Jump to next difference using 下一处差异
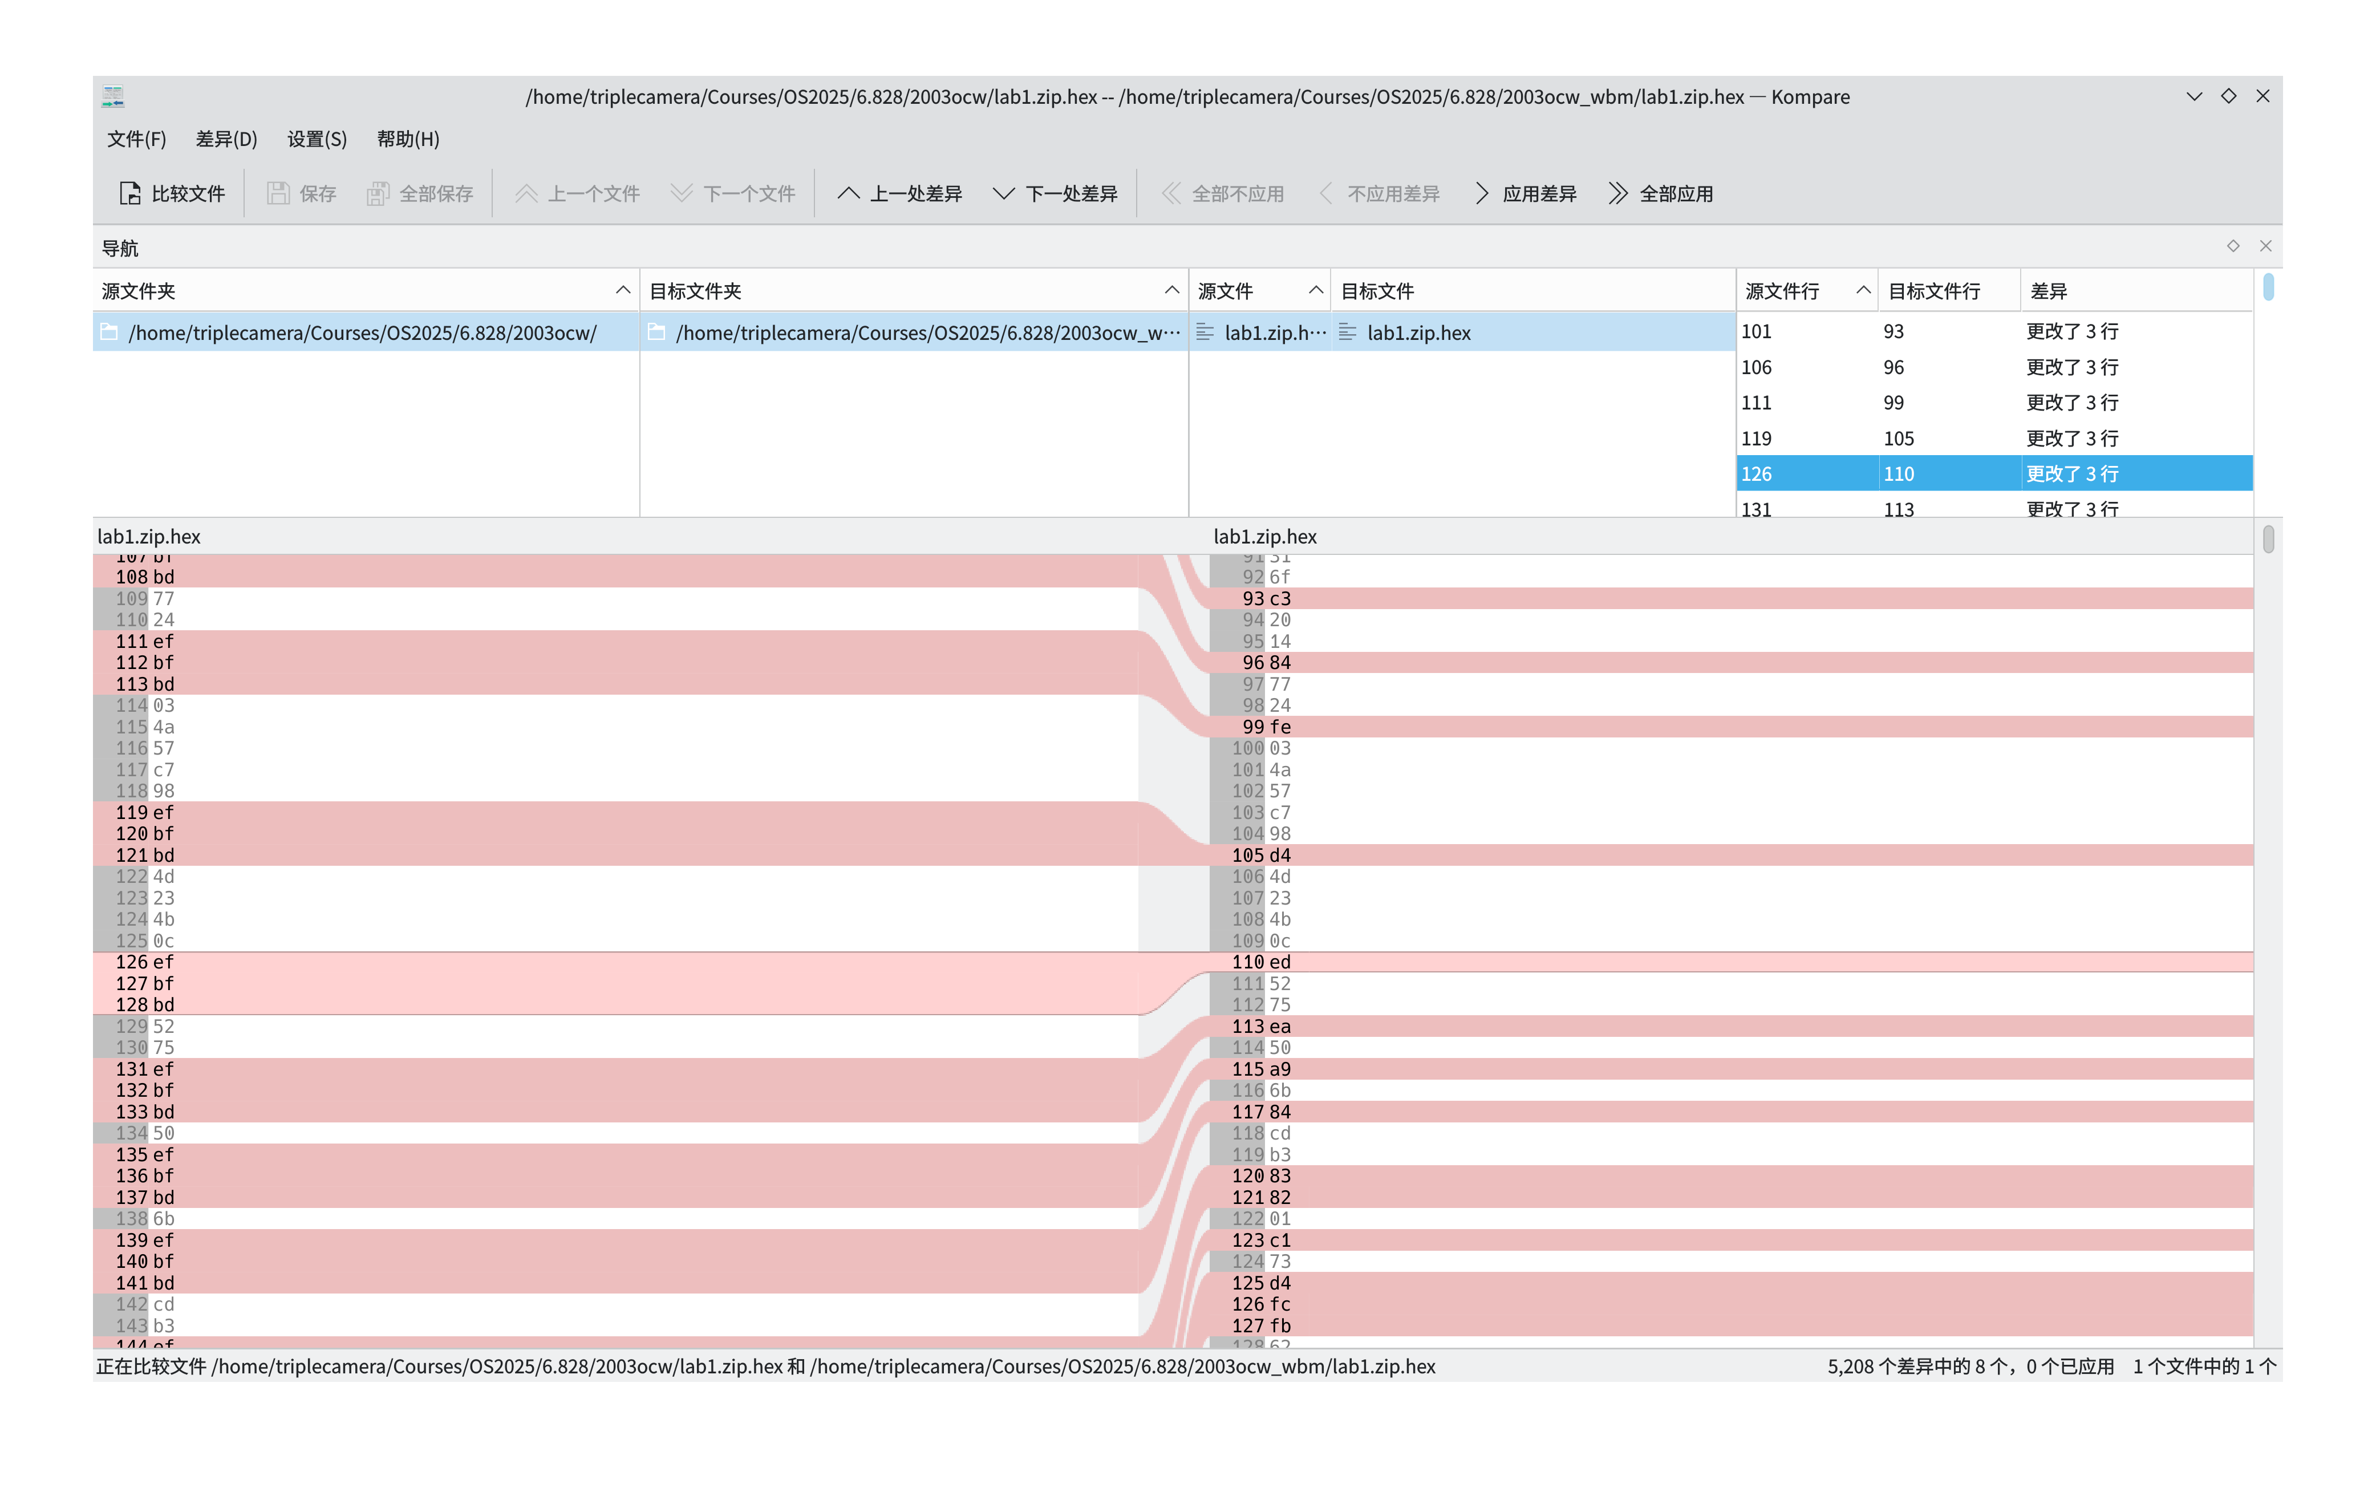The image size is (2376, 1492). click(1055, 193)
